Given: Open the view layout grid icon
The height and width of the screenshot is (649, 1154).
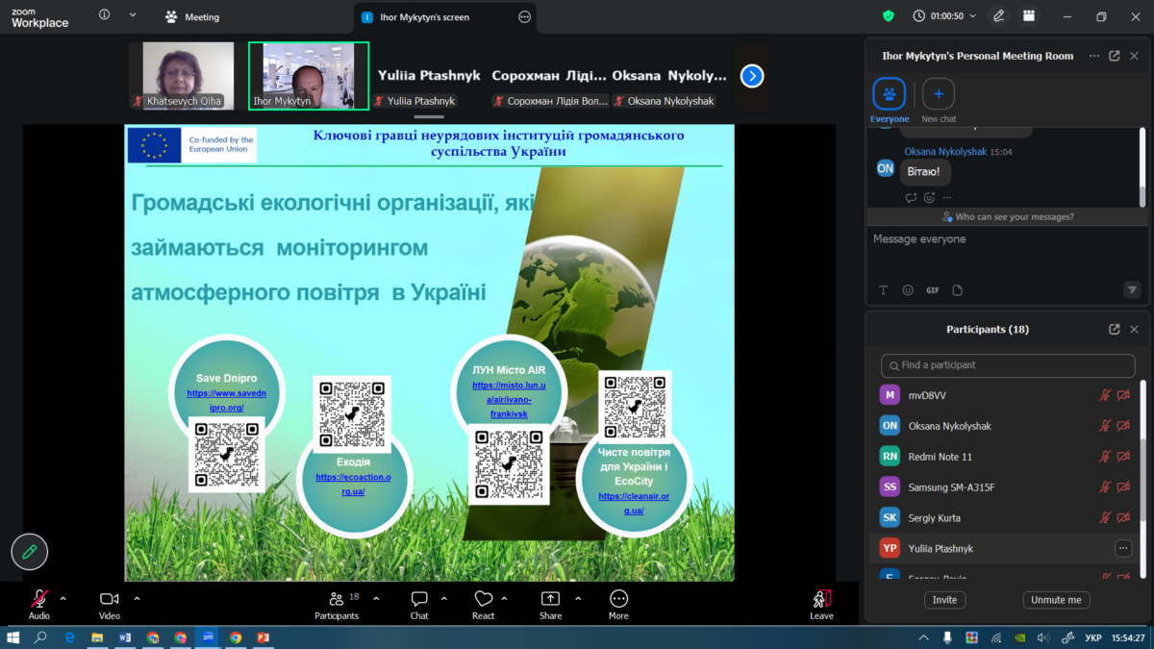Looking at the screenshot, I should [x=1029, y=15].
